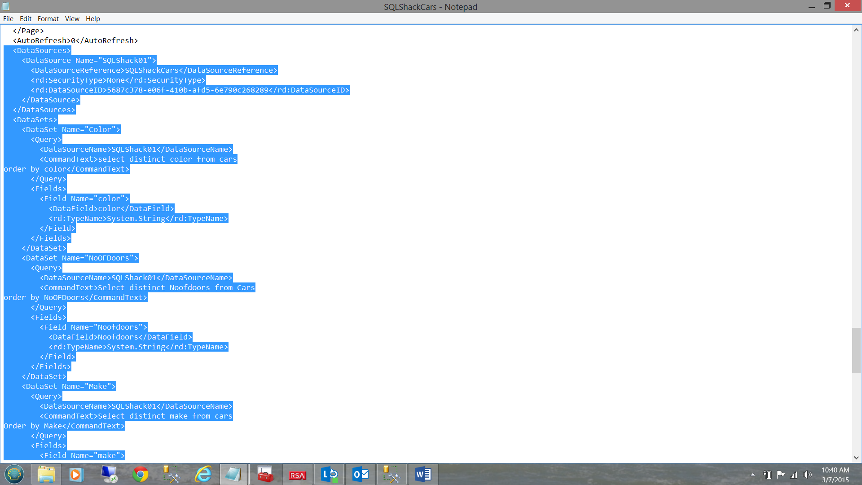Open File Explorer from taskbar
This screenshot has height=485, width=862.
[x=46, y=474]
